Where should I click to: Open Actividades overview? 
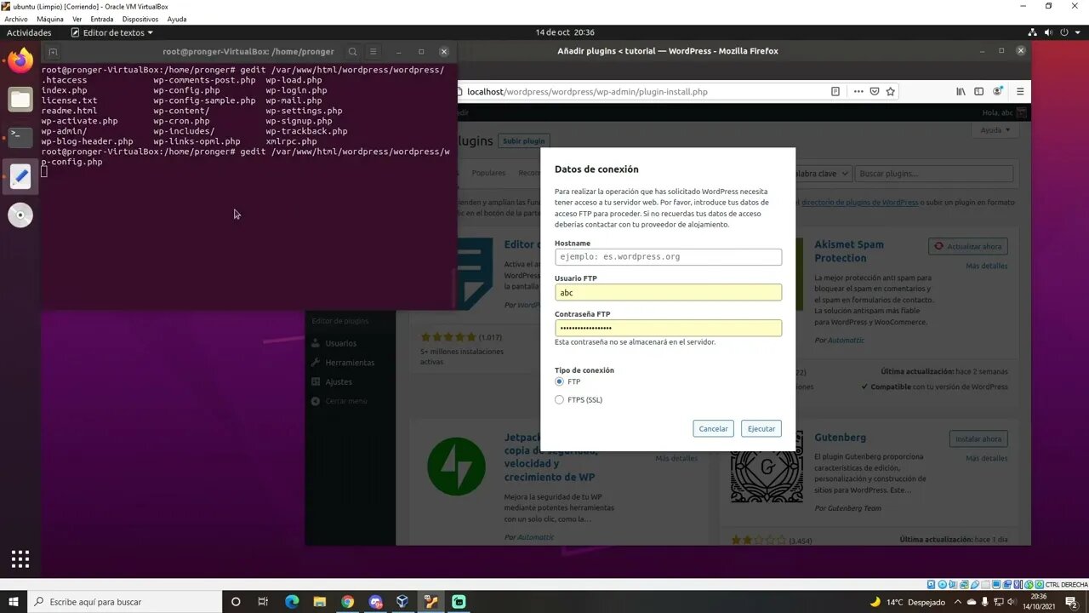click(30, 32)
